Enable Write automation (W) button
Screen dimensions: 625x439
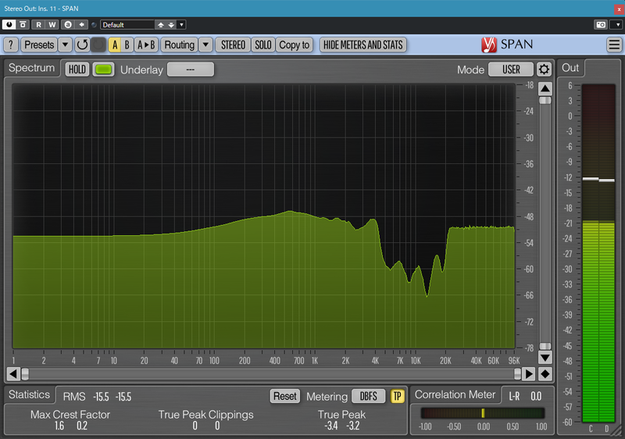pyautogui.click(x=52, y=25)
